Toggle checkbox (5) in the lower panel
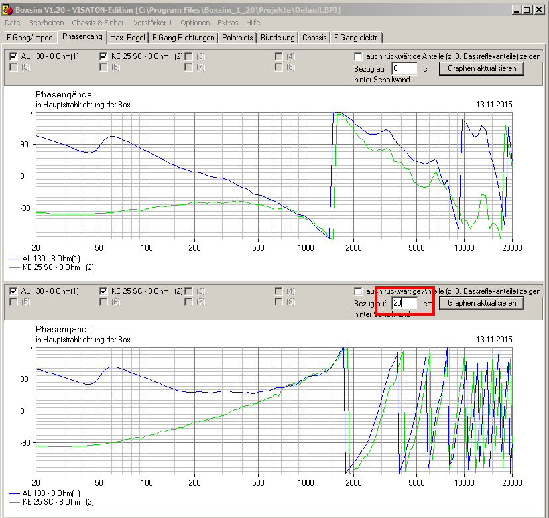Image resolution: width=549 pixels, height=518 pixels. (x=14, y=302)
